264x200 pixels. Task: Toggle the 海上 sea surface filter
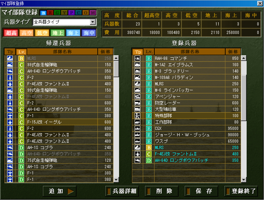pos(73,33)
